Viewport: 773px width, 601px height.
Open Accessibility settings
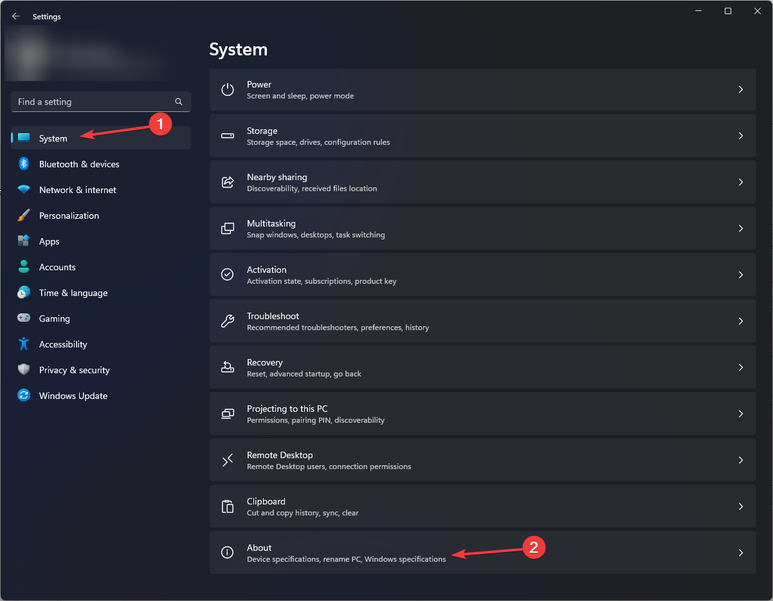pyautogui.click(x=101, y=344)
